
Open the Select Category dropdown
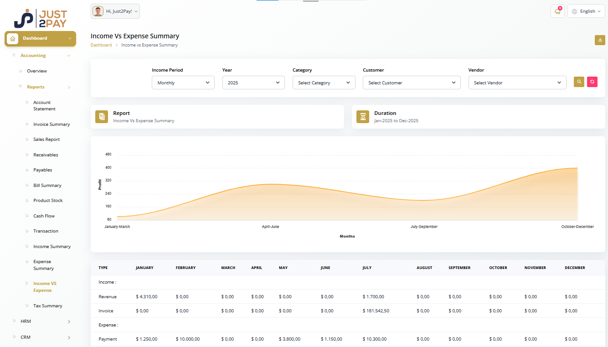point(324,83)
